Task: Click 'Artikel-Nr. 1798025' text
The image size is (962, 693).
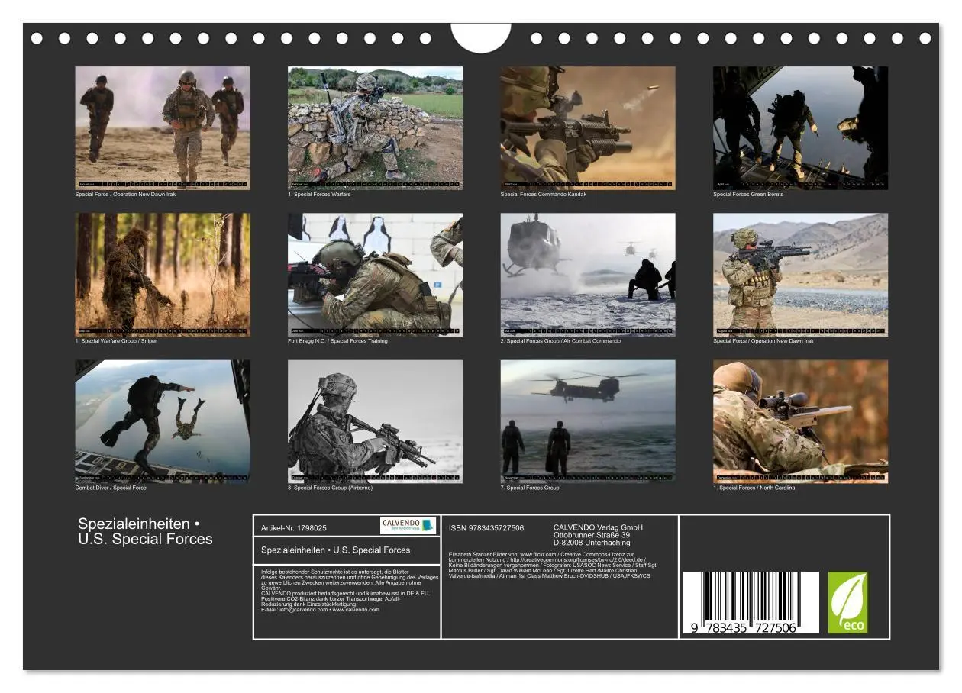Action: 294,528
